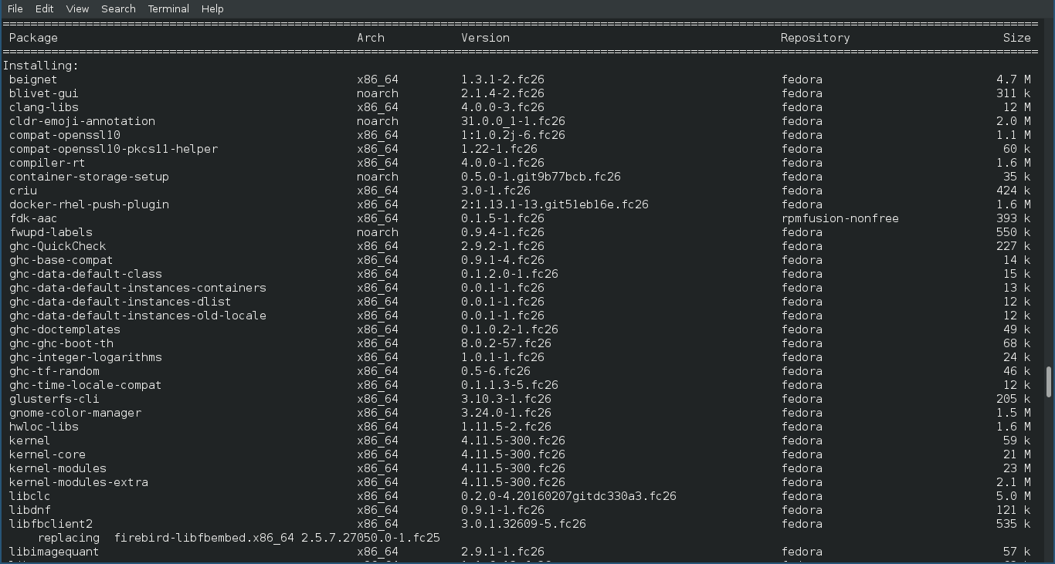Click the kernel-modules-extra package name

pos(78,482)
